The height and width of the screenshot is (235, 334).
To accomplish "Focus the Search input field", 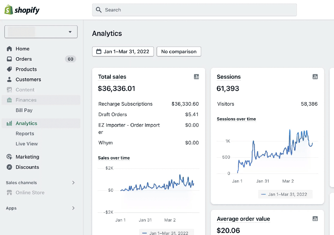I will click(194, 10).
